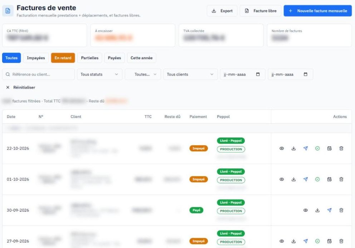
Task: Download the 22-10-2026 invoice
Action: (x=293, y=149)
